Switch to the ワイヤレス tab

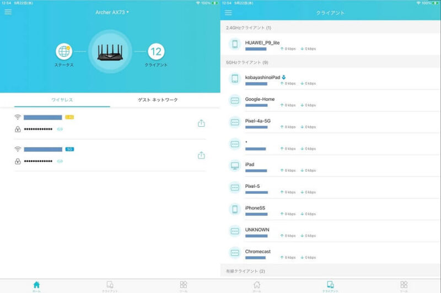coord(62,100)
